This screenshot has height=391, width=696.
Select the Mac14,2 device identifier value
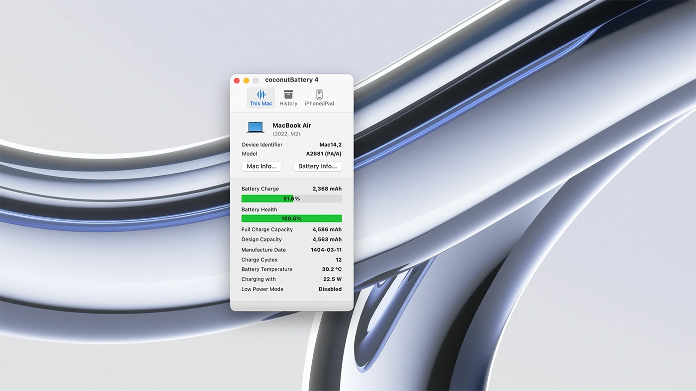point(330,145)
